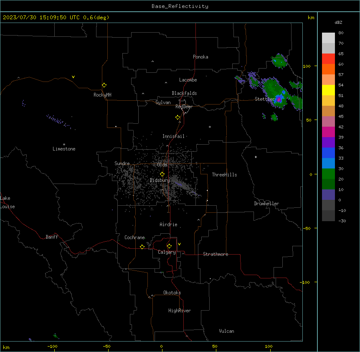Click the darkest gray -30 to -10 dBZ swatch
Viewport: 360px width, 352px height.
click(328, 216)
